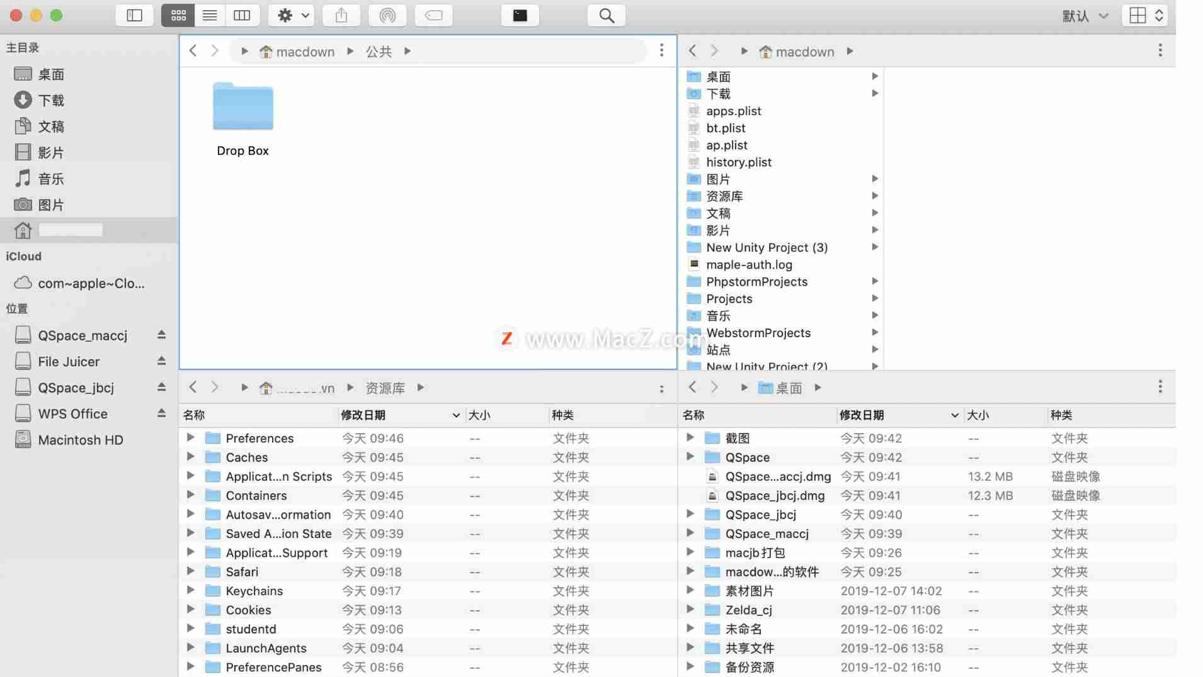Screen dimensions: 1203x677
Task: Select QSpace_jbcj.dmg disk image
Action: click(927, 495)
